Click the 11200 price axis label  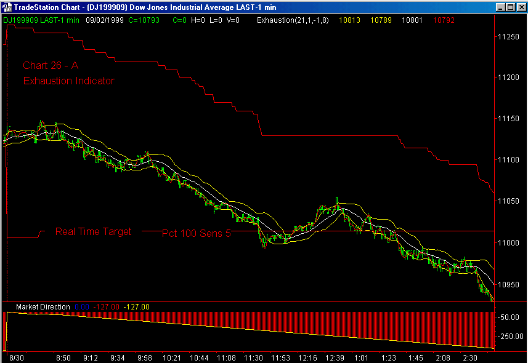click(x=508, y=78)
